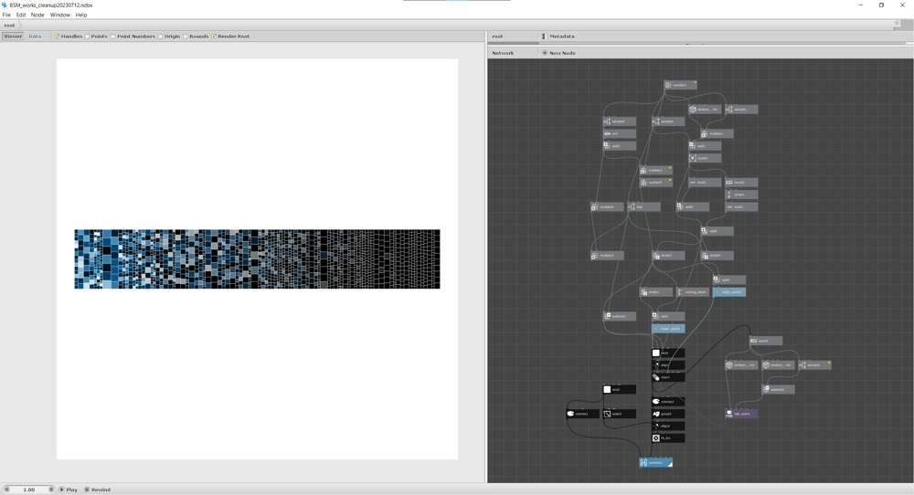
Task: Select the range1 node
Action: pyautogui.click(x=741, y=195)
